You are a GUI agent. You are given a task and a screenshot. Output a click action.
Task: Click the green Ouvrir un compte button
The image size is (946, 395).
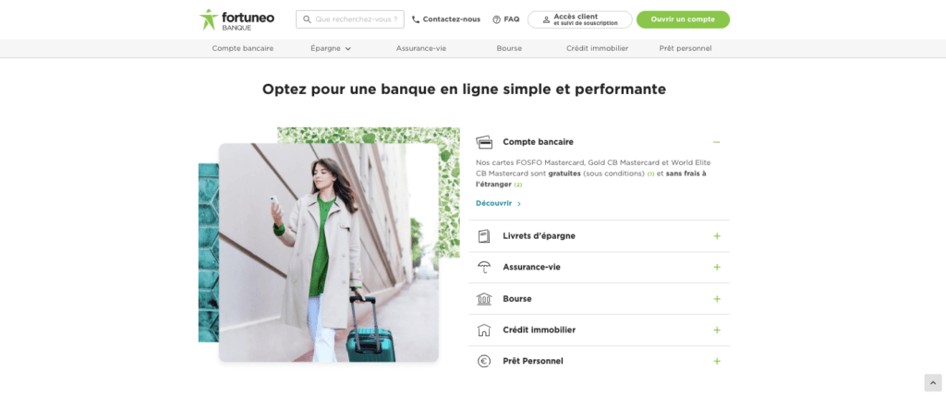(x=683, y=19)
